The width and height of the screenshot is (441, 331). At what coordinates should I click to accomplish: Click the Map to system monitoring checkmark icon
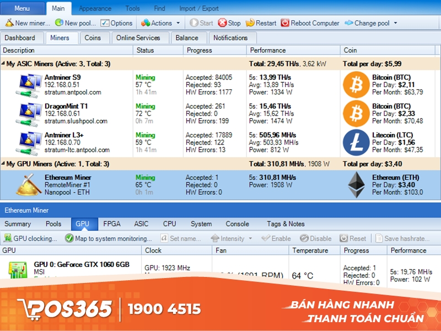[x=69, y=238]
